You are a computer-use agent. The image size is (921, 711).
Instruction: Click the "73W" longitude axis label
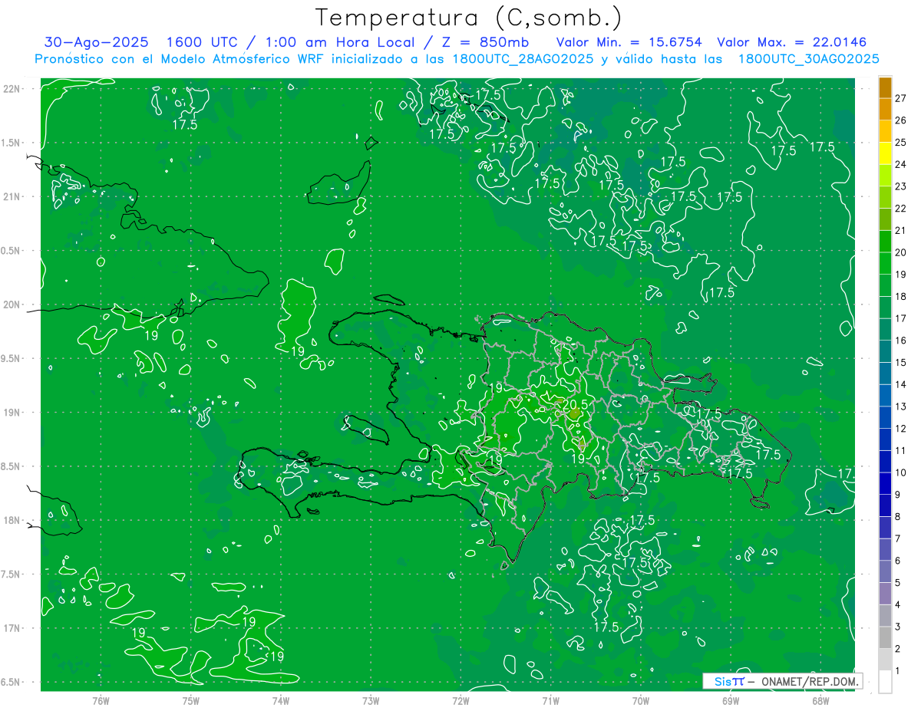(371, 700)
